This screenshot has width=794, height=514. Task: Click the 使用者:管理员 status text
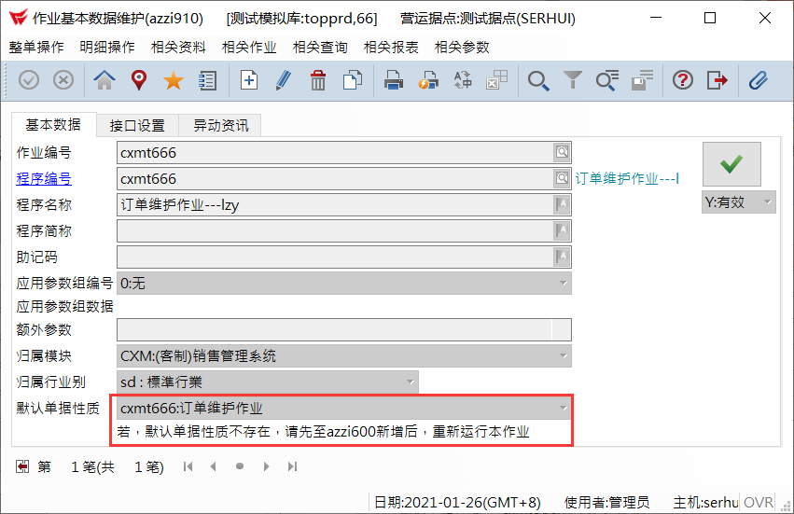click(606, 503)
